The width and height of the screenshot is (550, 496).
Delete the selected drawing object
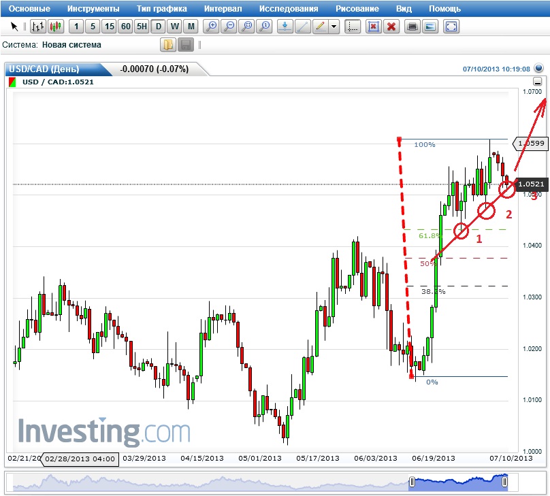click(x=374, y=27)
